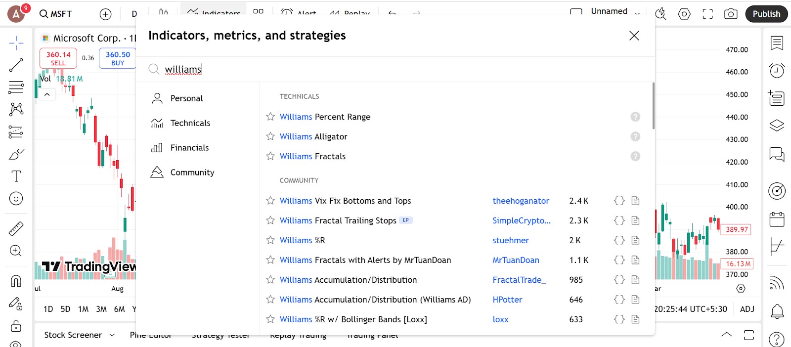Open description page for Williams Accumulation/Distribution by FractalTrade_
791x347 pixels.
(635, 280)
